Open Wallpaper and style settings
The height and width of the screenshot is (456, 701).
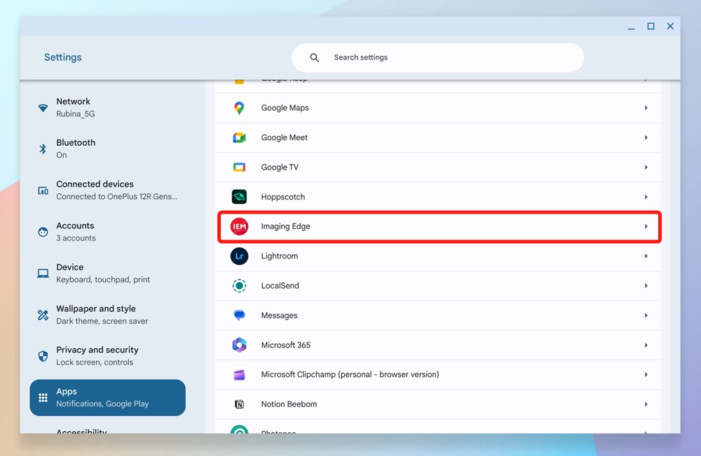point(98,315)
